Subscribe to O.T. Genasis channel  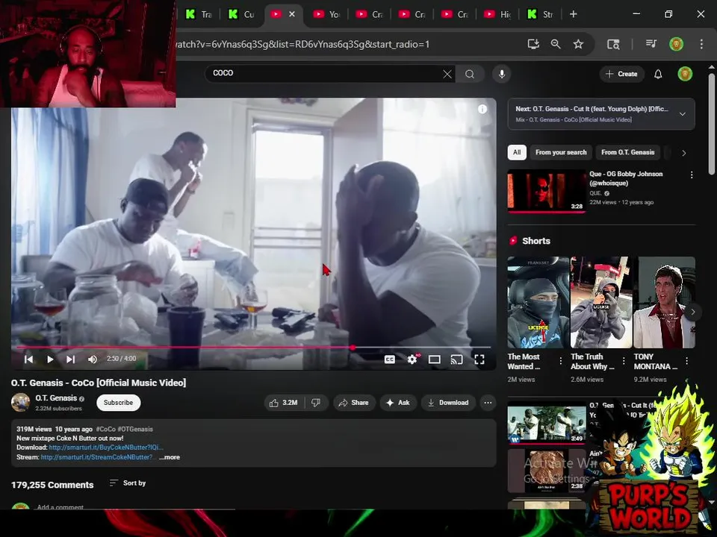pos(118,403)
